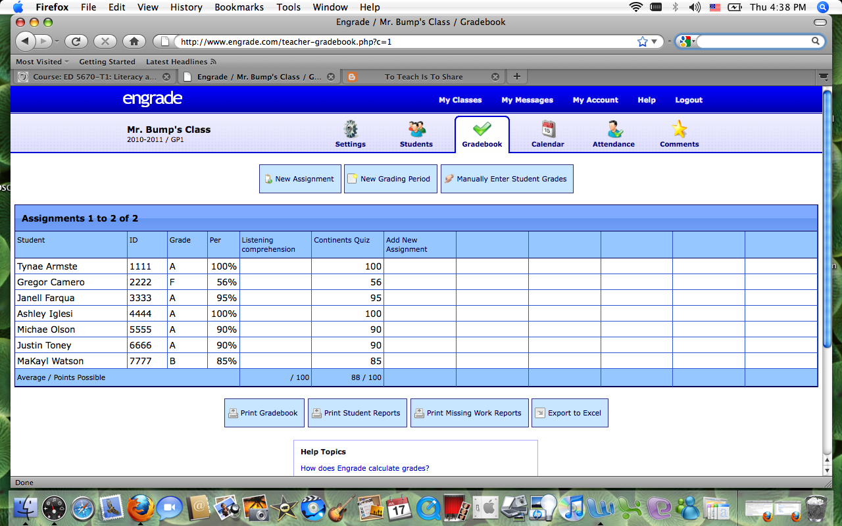This screenshot has height=526, width=842.
Task: Click Manually Enter Student Grades
Action: (x=507, y=179)
